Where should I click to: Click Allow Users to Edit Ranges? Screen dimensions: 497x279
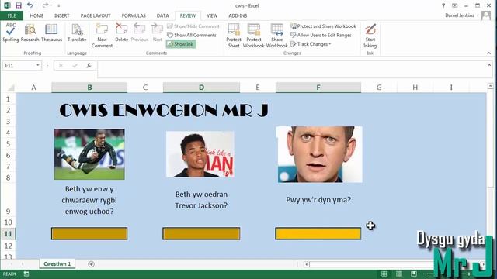321,35
